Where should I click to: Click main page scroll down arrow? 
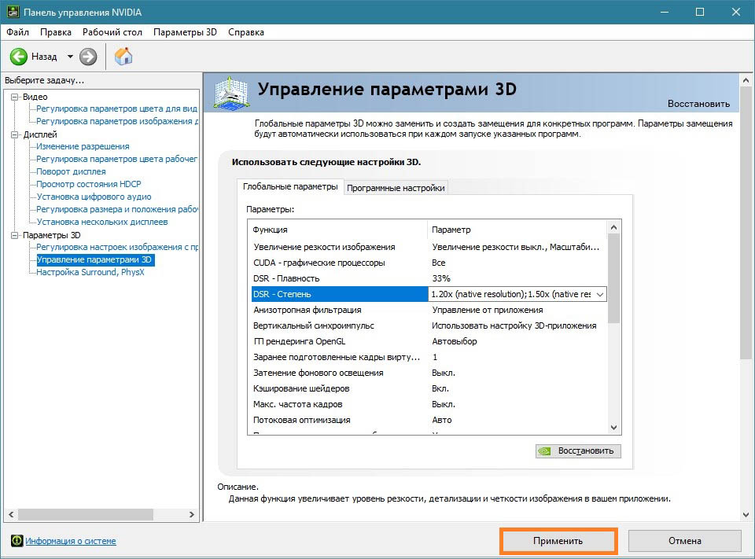(746, 515)
